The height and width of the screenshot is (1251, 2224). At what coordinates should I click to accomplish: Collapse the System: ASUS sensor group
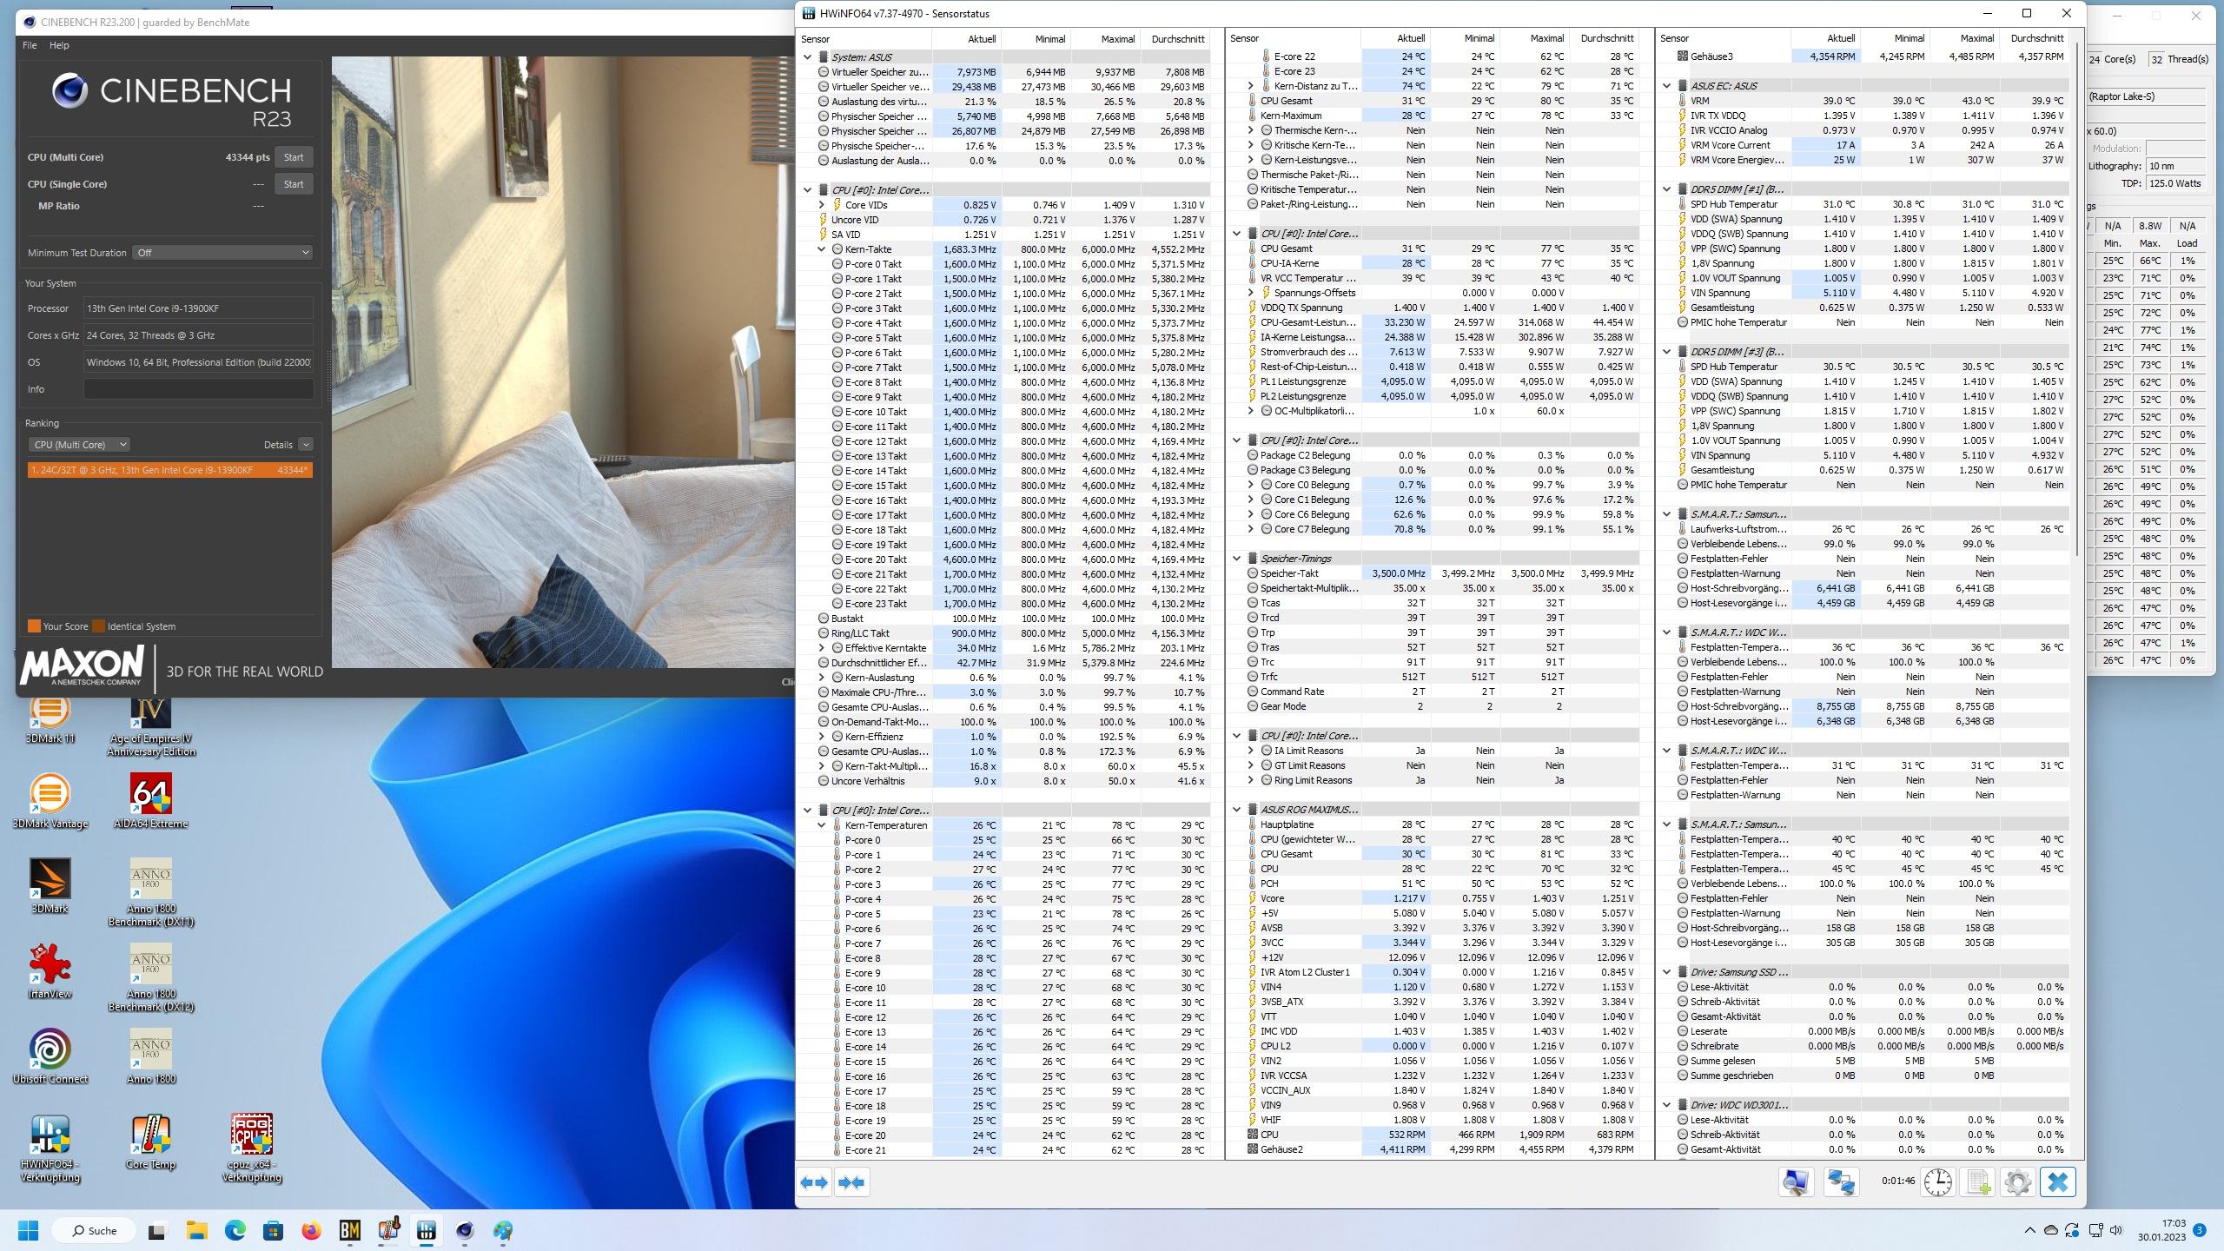808,57
